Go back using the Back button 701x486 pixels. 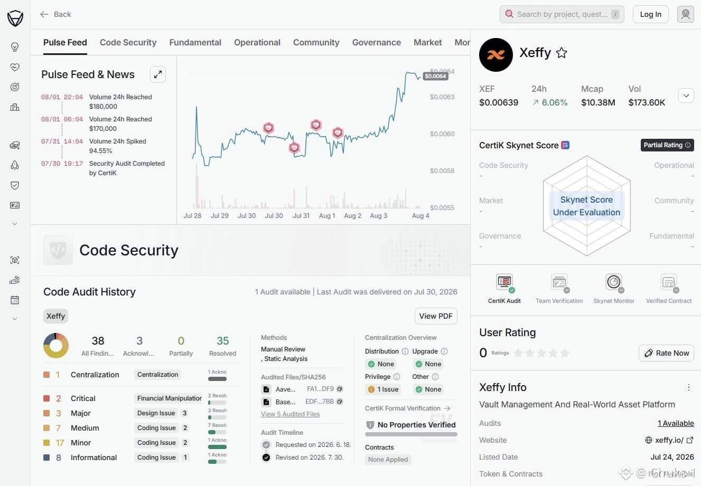point(55,14)
